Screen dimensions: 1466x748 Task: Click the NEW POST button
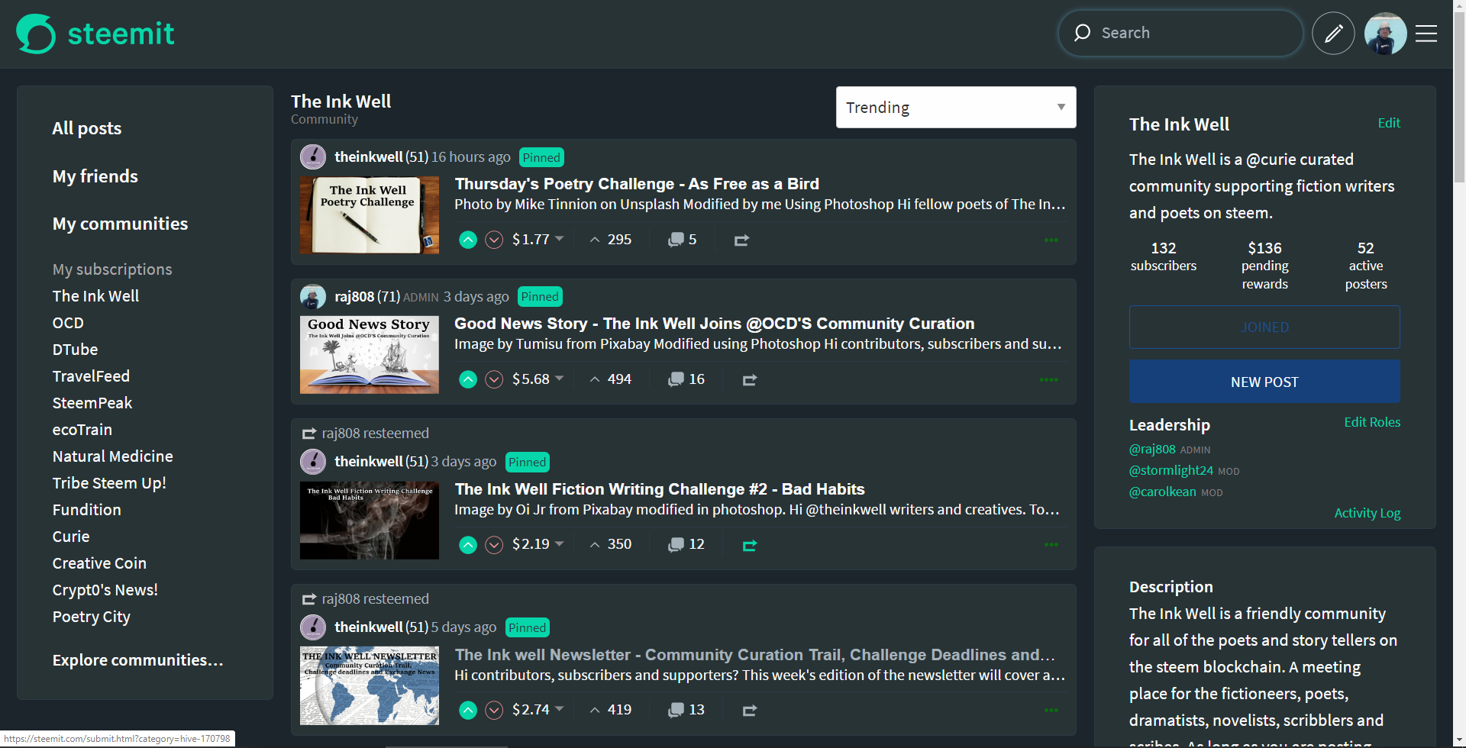(1264, 382)
